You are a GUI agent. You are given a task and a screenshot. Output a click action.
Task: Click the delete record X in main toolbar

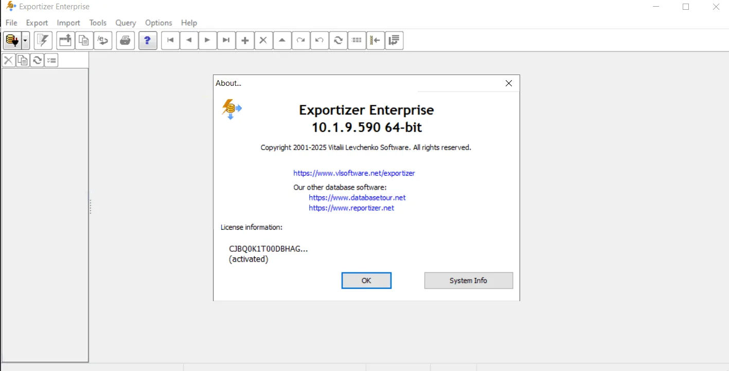coord(263,40)
